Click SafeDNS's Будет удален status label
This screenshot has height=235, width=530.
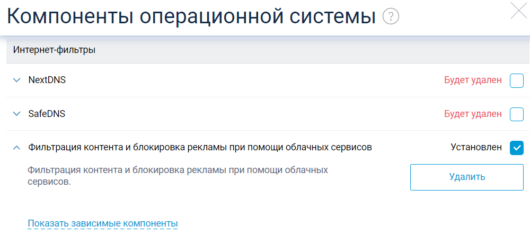pyautogui.click(x=473, y=114)
